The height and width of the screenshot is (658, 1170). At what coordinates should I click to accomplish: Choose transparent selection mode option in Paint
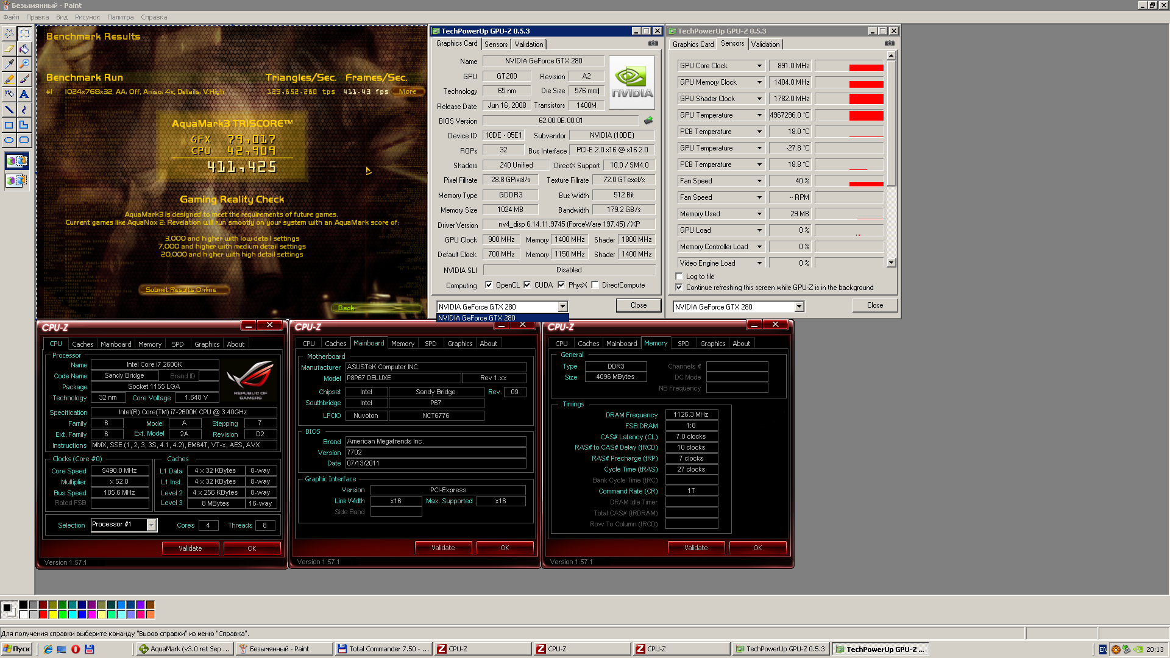click(17, 180)
